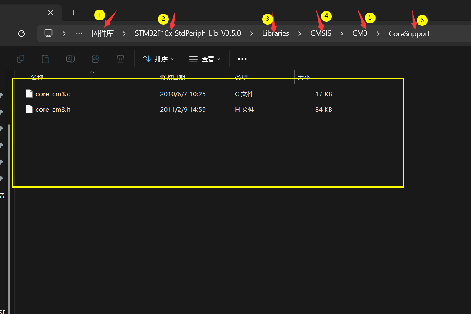Click the H 文件 type cell
Image resolution: width=471 pixels, height=314 pixels.
pos(245,109)
